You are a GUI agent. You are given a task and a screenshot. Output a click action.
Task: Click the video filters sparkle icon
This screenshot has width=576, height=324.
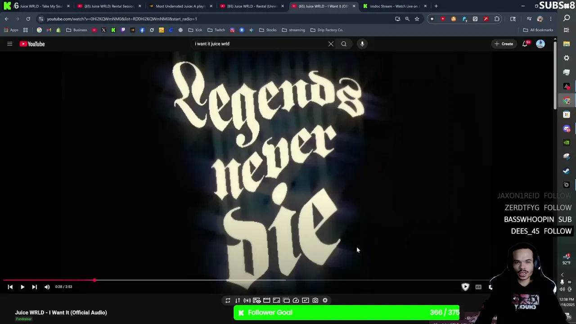306,300
